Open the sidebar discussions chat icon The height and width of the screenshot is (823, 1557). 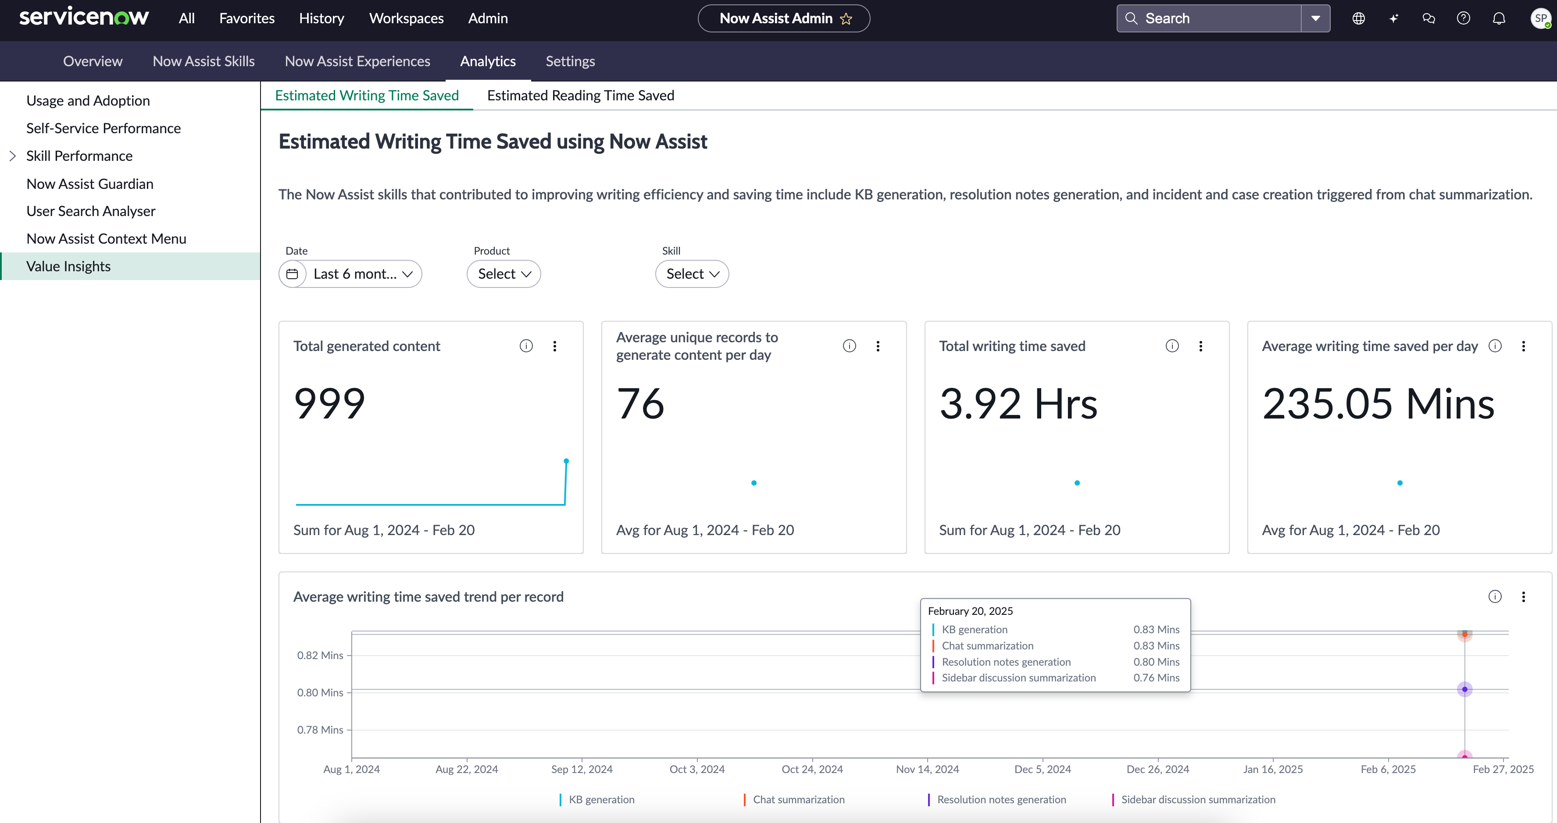point(1428,18)
